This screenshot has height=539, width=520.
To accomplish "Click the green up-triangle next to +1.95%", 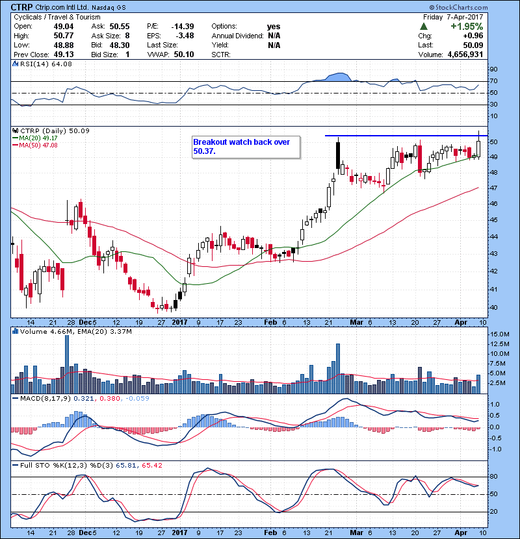I will click(x=424, y=27).
